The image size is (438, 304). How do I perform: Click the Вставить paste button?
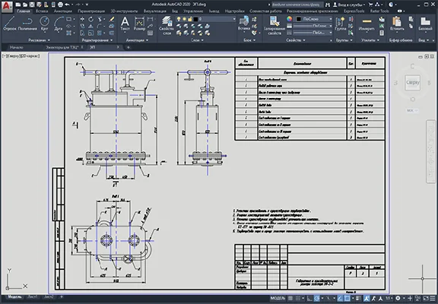397,24
